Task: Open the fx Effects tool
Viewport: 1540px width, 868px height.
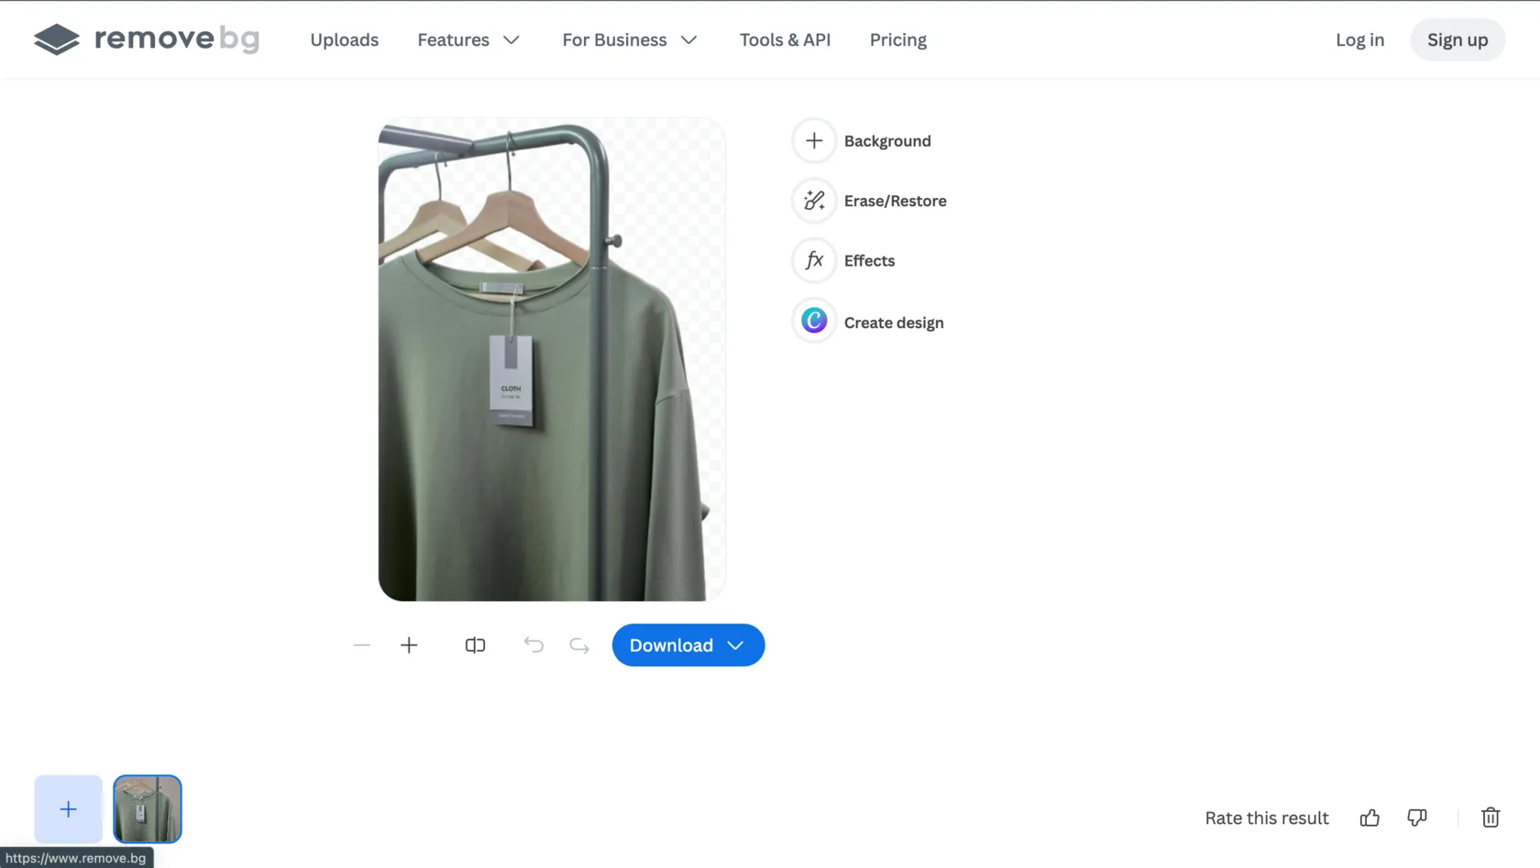Action: pyautogui.click(x=813, y=260)
